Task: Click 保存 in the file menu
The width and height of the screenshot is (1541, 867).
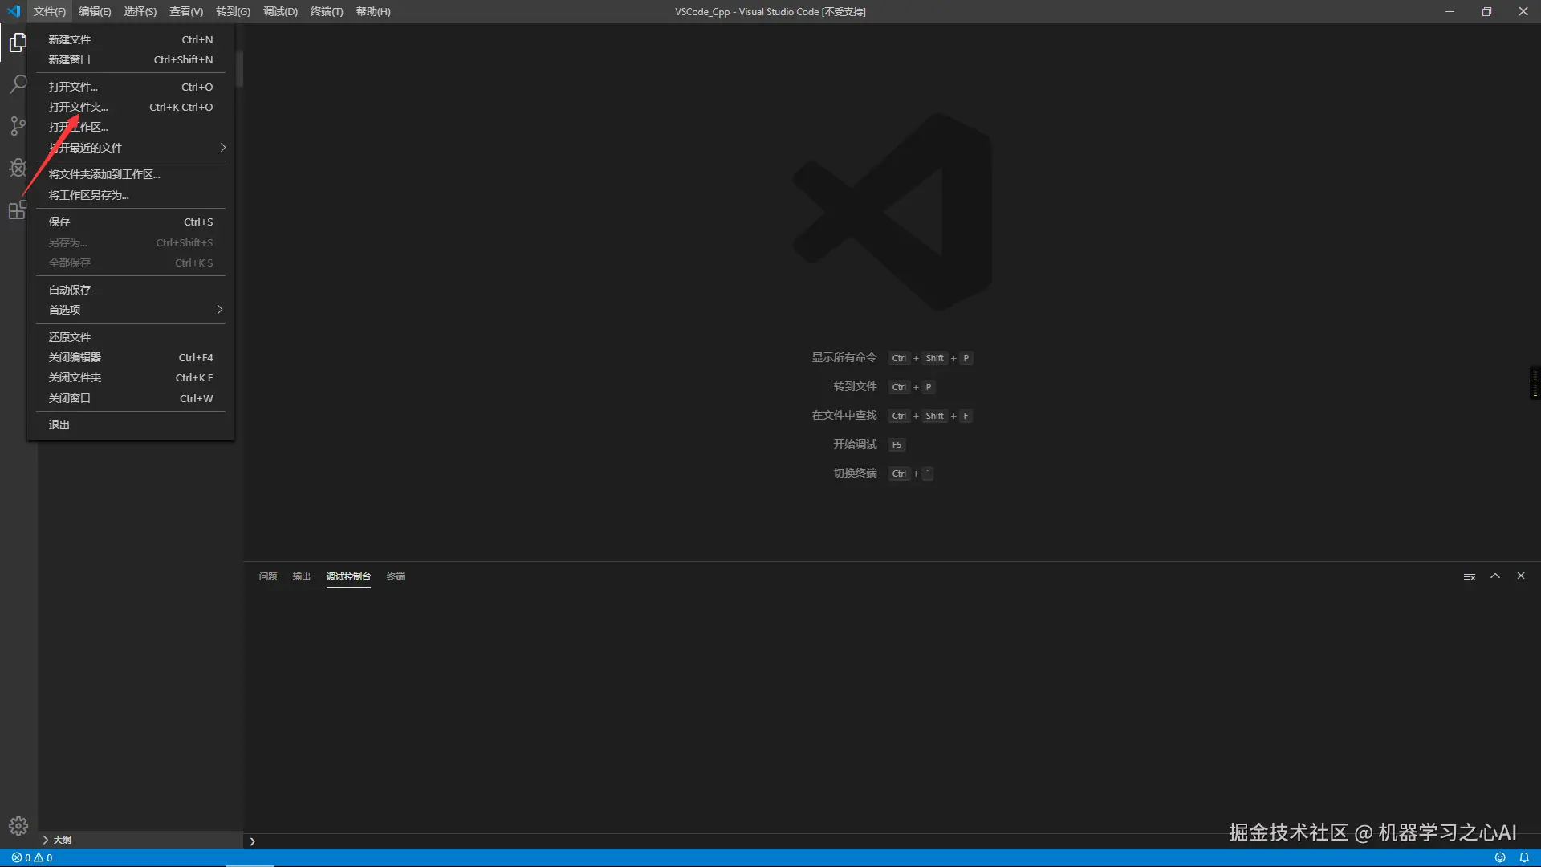Action: 131,222
